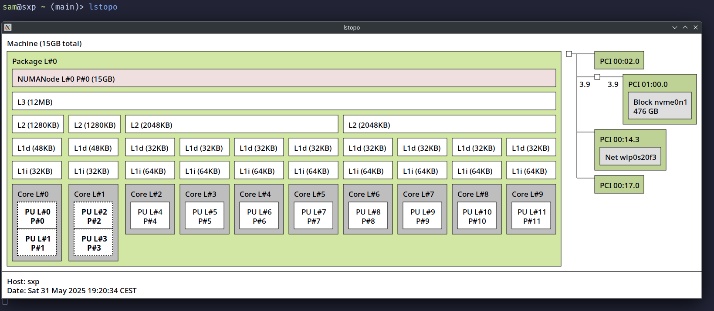
Task: Select processing unit PU L#3 P#3
Action: tap(94, 243)
